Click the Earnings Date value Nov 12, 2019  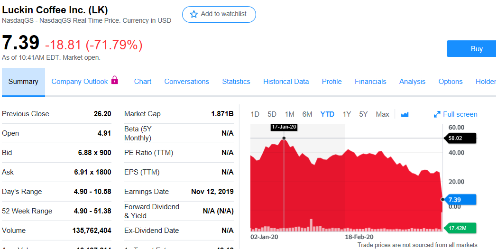tap(212, 192)
